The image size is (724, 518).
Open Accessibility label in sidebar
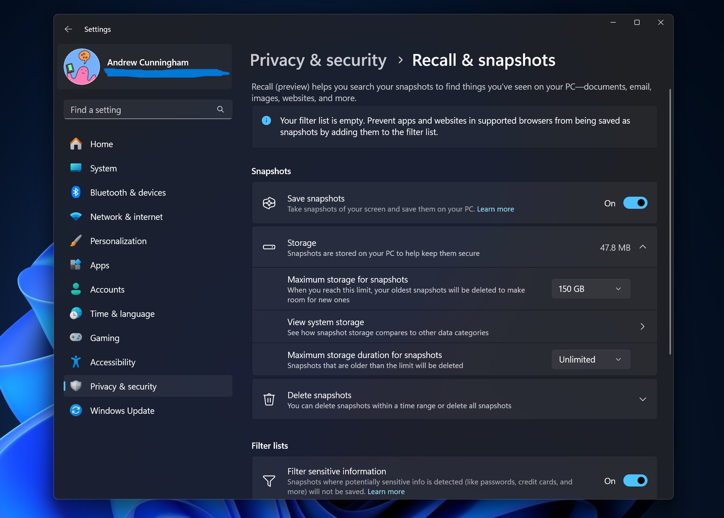pyautogui.click(x=113, y=362)
